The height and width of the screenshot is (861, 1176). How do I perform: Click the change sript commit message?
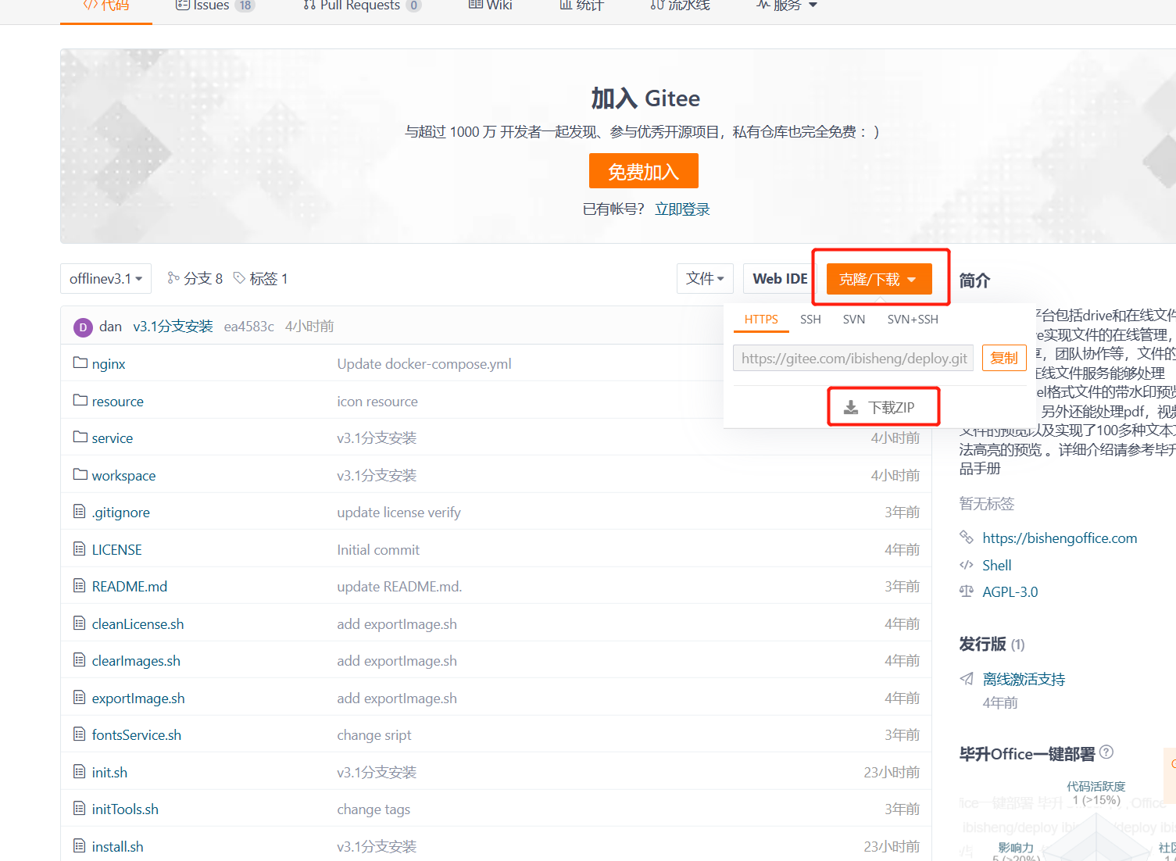point(374,735)
